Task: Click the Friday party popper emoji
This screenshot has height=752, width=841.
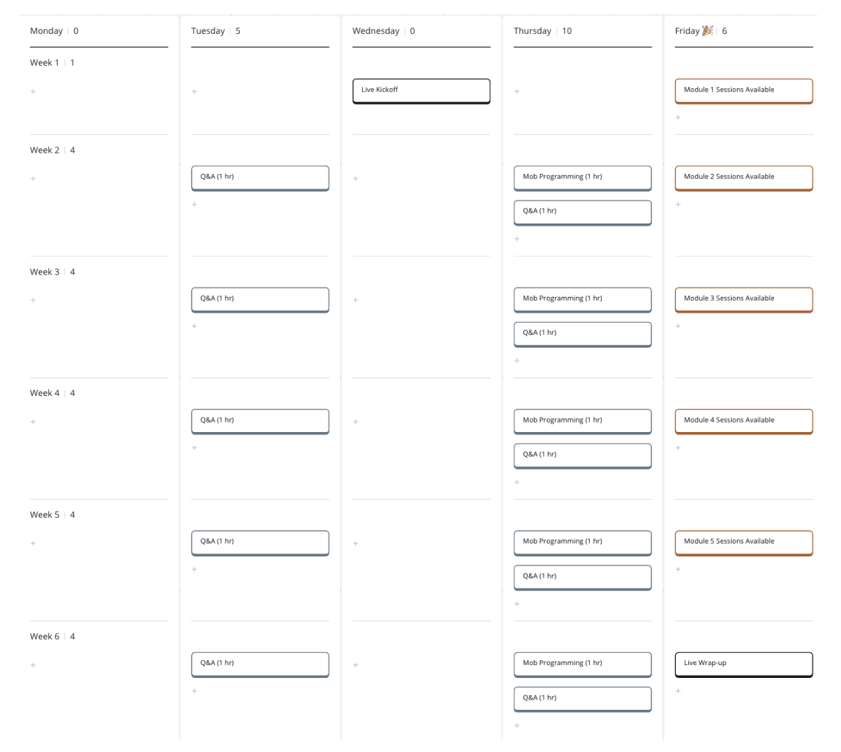Action: 708,31
